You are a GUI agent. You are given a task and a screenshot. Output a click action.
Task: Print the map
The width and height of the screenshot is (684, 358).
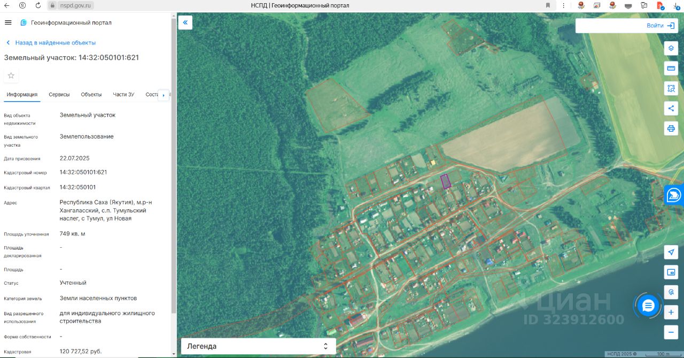(671, 128)
